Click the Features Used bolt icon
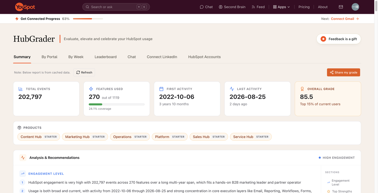This screenshot has width=378, height=193. pyautogui.click(x=91, y=89)
